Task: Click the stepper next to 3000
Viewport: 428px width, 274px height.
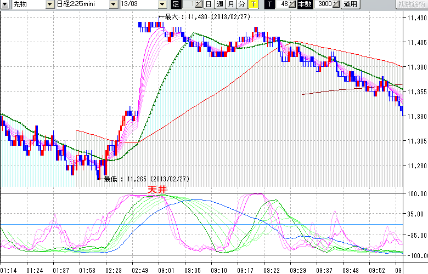Action: pos(336,4)
